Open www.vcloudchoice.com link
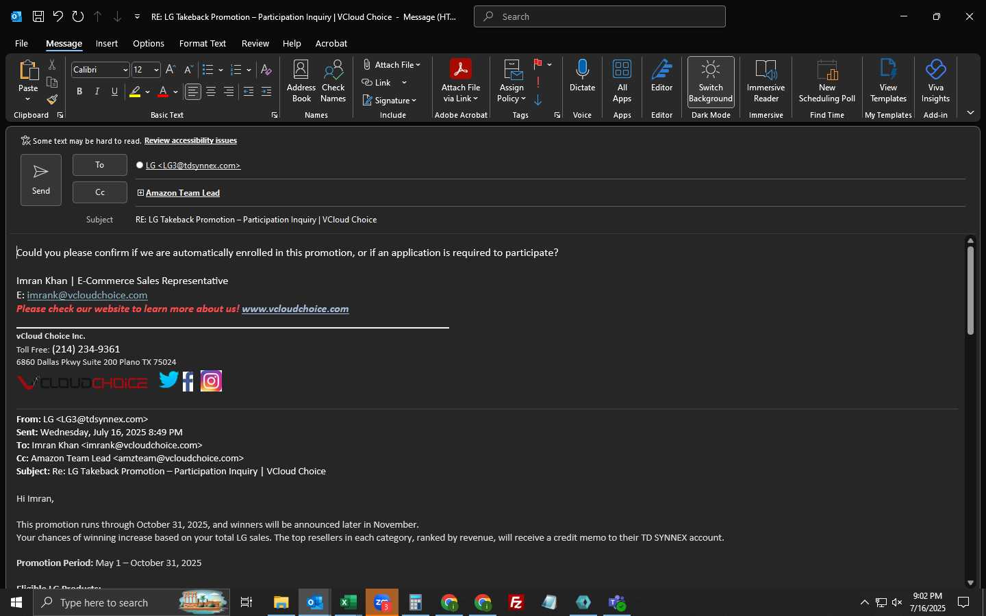The height and width of the screenshot is (616, 986). pos(295,309)
